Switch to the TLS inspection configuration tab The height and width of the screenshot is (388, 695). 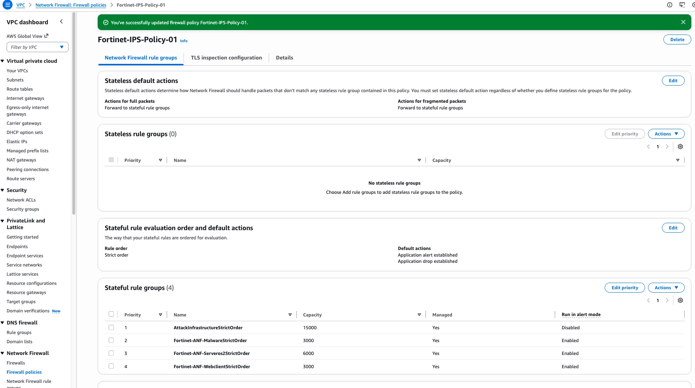click(x=227, y=58)
